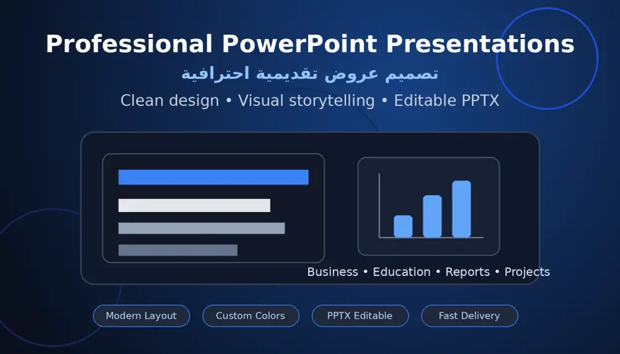Select the Custom Colors pill
The width and height of the screenshot is (620, 354).
point(250,316)
